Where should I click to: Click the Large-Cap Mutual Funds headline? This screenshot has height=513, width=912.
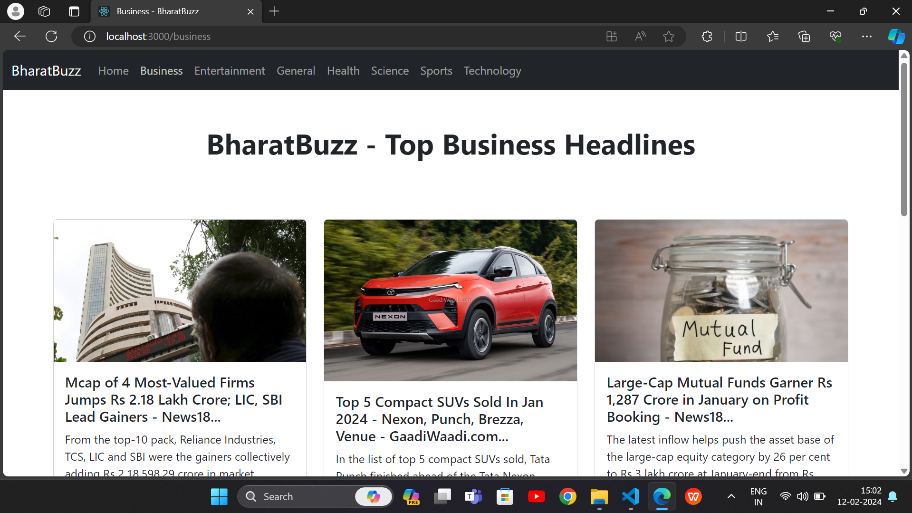click(x=720, y=400)
